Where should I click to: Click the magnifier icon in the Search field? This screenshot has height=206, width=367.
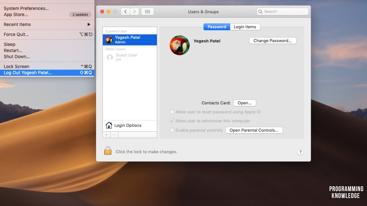tap(260, 12)
